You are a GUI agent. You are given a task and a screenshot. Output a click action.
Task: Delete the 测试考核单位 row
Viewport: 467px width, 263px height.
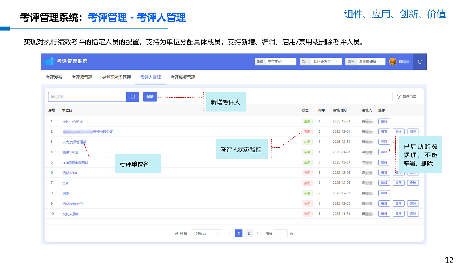coord(413,204)
